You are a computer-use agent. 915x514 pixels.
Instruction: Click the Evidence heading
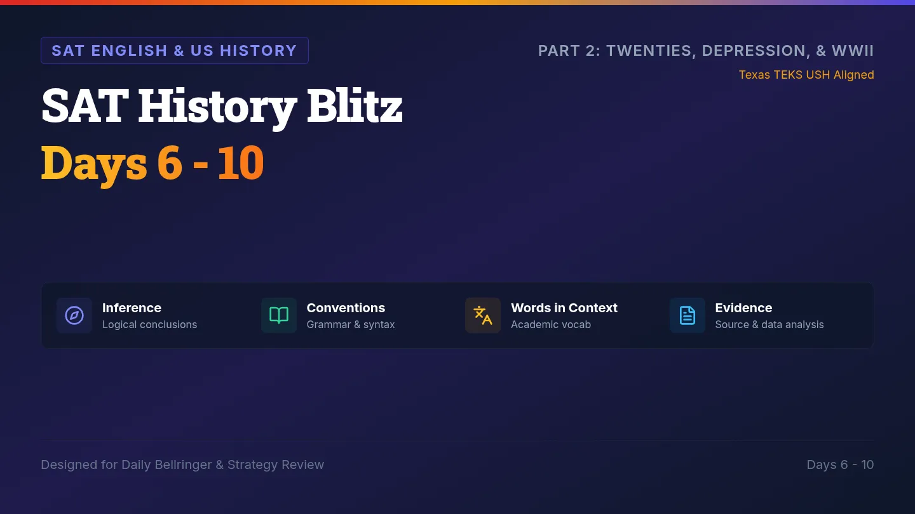[743, 308]
